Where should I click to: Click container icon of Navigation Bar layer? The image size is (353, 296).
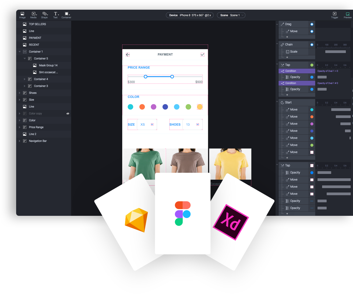coord(25,141)
